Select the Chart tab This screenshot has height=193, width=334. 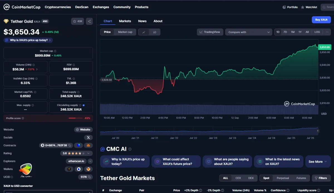point(108,21)
